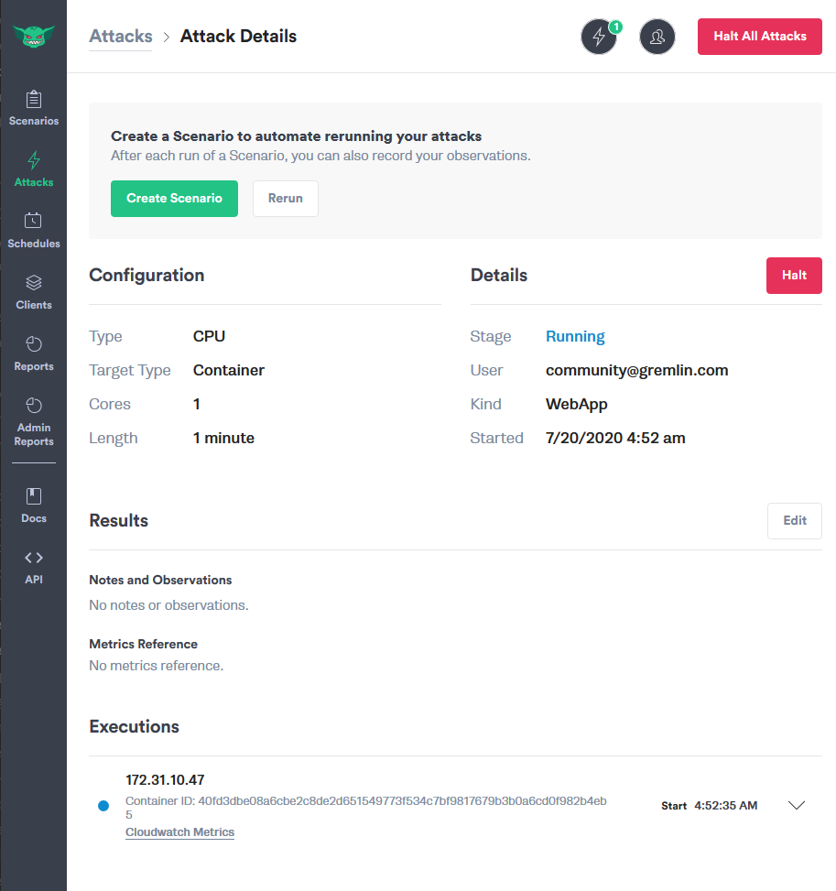Click 'No metrics reference.' text
Viewport: 836px width, 891px height.
point(157,666)
